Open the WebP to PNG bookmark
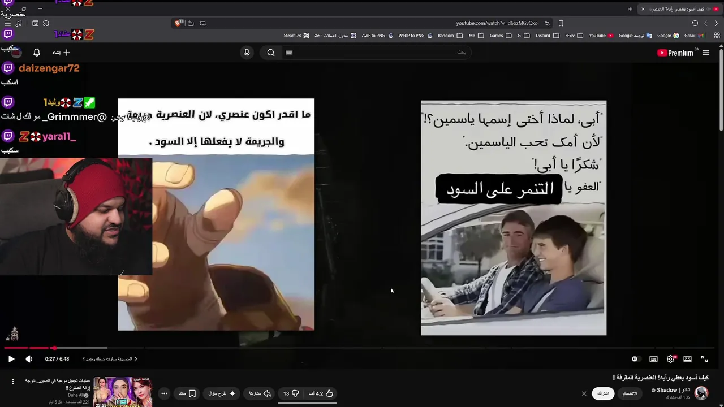 tap(416, 36)
